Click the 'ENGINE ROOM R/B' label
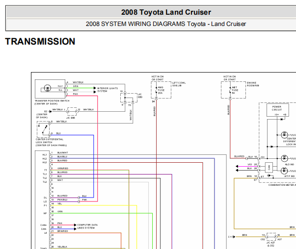Screen dimensions: 296x249 tap(253, 84)
